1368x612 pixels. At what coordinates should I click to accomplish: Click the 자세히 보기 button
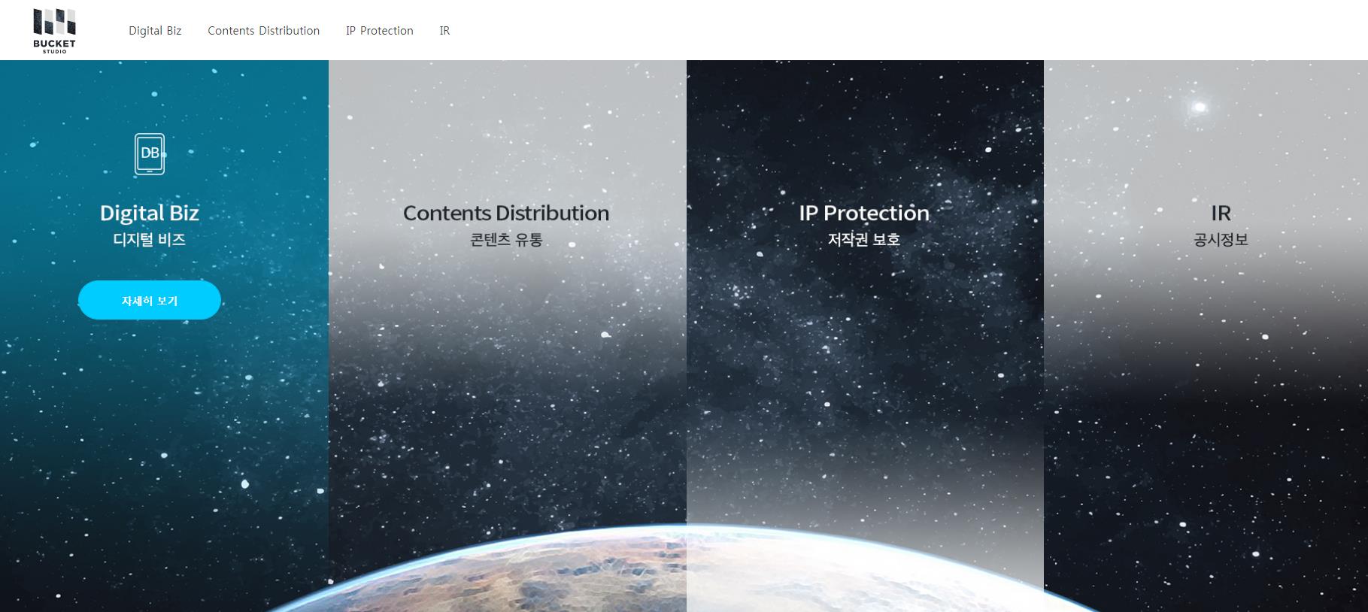tap(150, 300)
